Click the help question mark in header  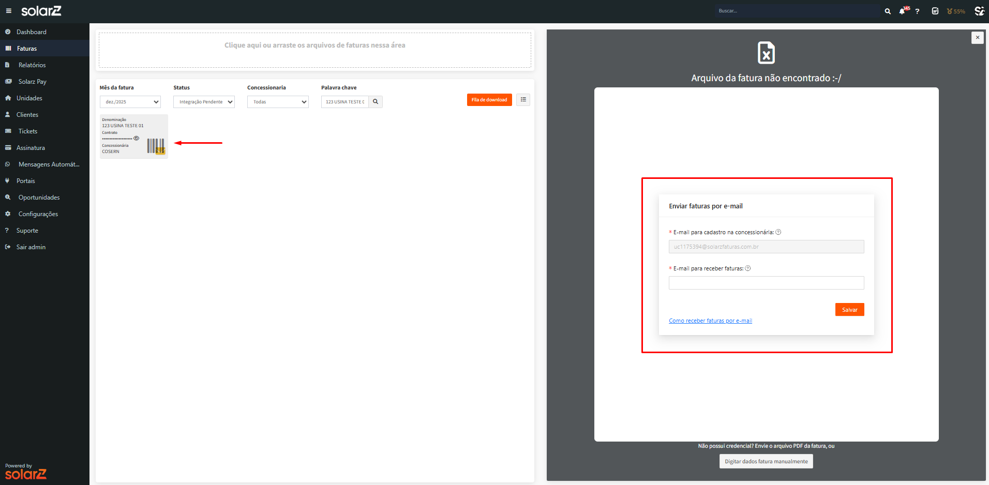(917, 11)
